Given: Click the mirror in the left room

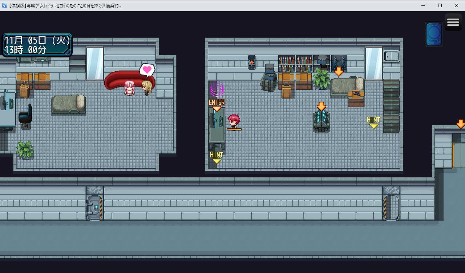Looking at the screenshot, I should (95, 63).
